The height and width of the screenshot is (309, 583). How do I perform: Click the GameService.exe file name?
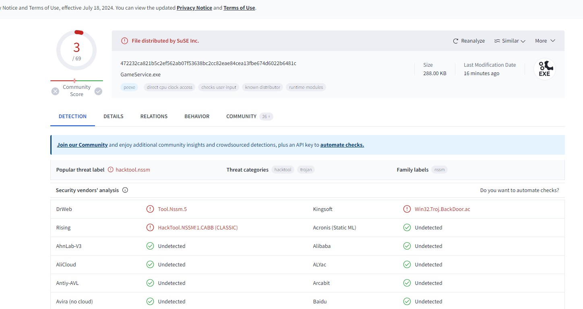pos(141,75)
